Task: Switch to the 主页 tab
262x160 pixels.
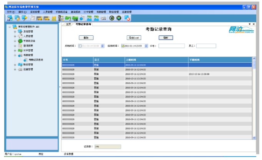Action: click(x=68, y=24)
